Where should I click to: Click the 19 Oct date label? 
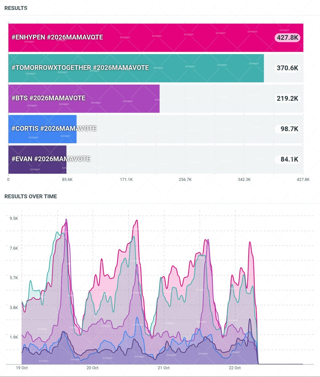[x=22, y=368]
